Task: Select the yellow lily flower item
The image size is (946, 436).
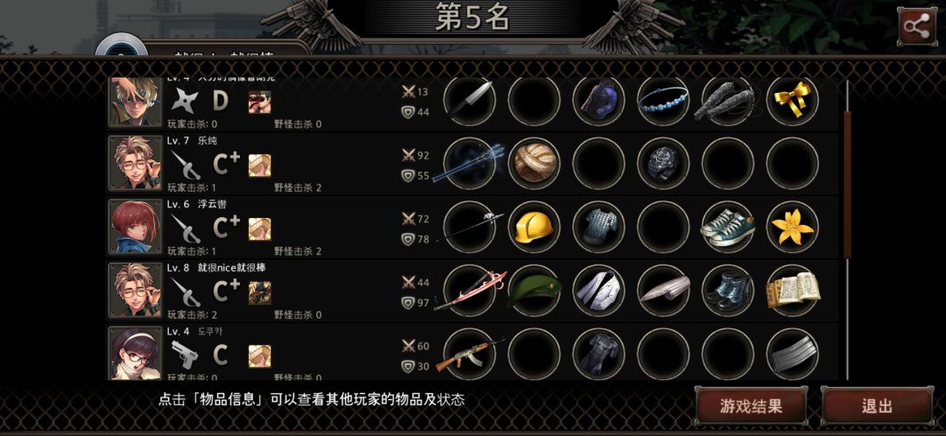Action: point(792,227)
